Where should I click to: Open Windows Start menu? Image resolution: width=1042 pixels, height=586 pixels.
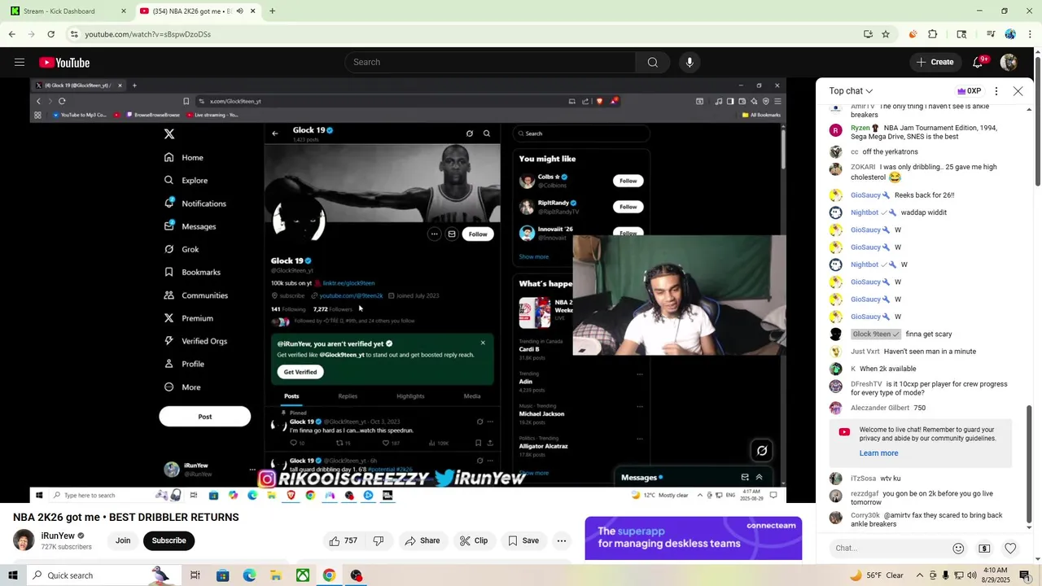tap(12, 575)
